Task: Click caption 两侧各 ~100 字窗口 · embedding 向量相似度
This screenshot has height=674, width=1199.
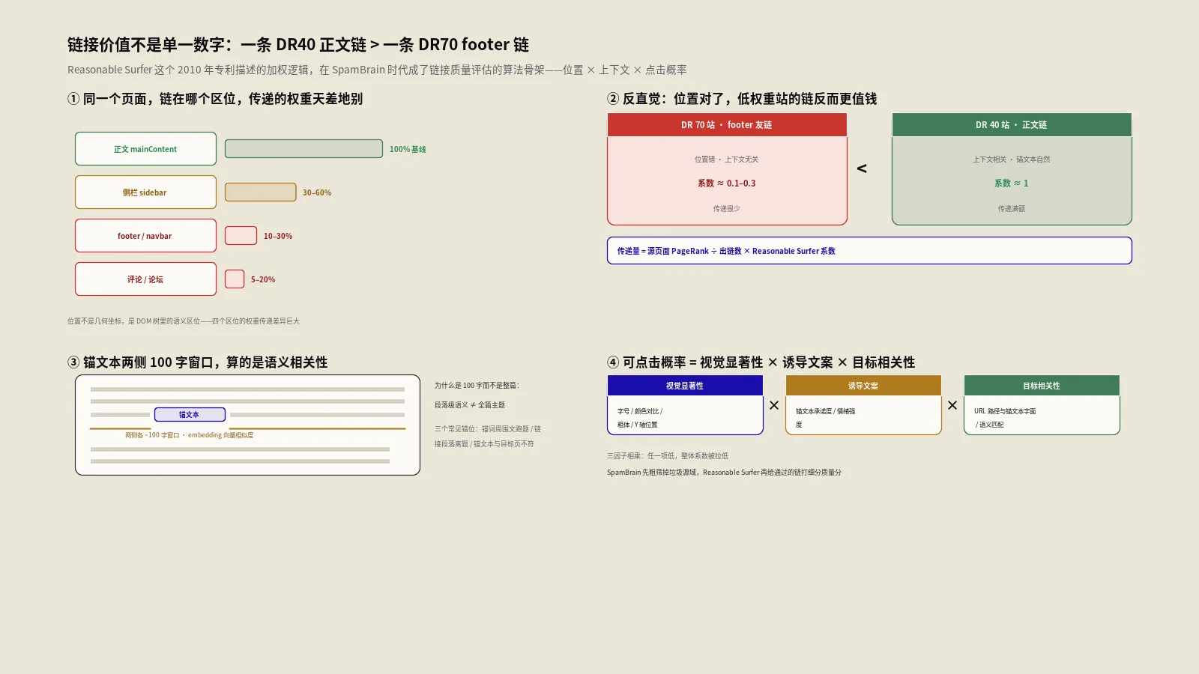Action: (189, 435)
